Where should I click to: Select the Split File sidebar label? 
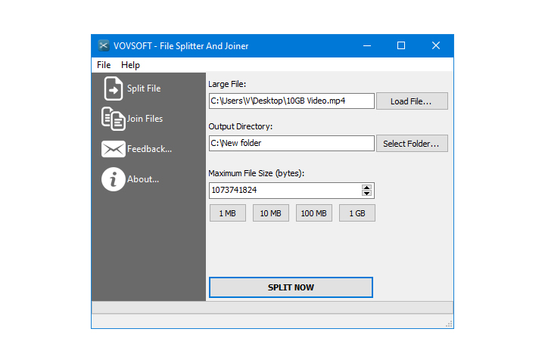pos(144,88)
